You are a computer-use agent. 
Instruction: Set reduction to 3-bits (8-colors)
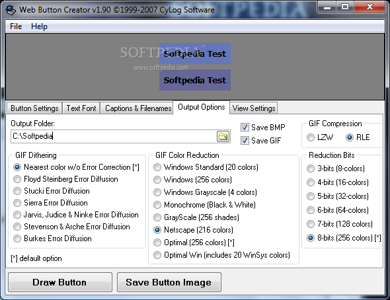336,169
